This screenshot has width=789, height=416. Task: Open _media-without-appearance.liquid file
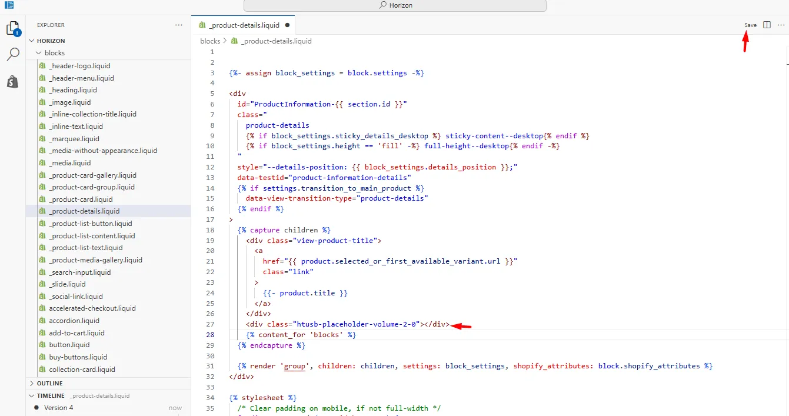(x=103, y=151)
